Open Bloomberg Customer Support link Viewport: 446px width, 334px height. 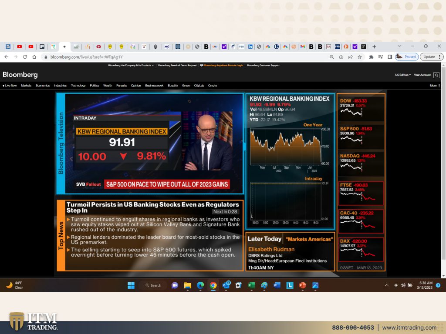[263, 65]
